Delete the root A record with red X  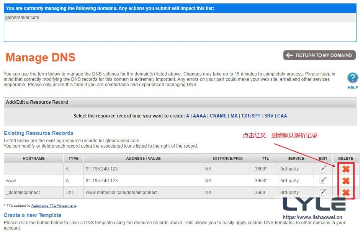[345, 169]
